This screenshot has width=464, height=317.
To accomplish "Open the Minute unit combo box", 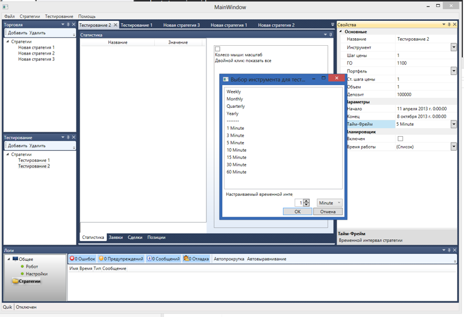I will pyautogui.click(x=329, y=203).
